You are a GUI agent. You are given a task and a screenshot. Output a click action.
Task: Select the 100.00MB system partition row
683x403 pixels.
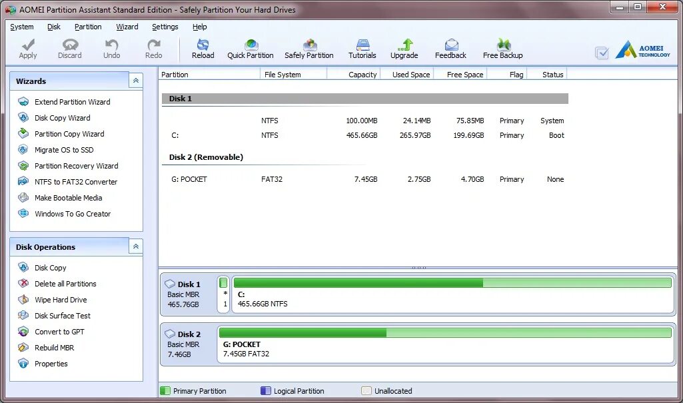click(x=365, y=121)
